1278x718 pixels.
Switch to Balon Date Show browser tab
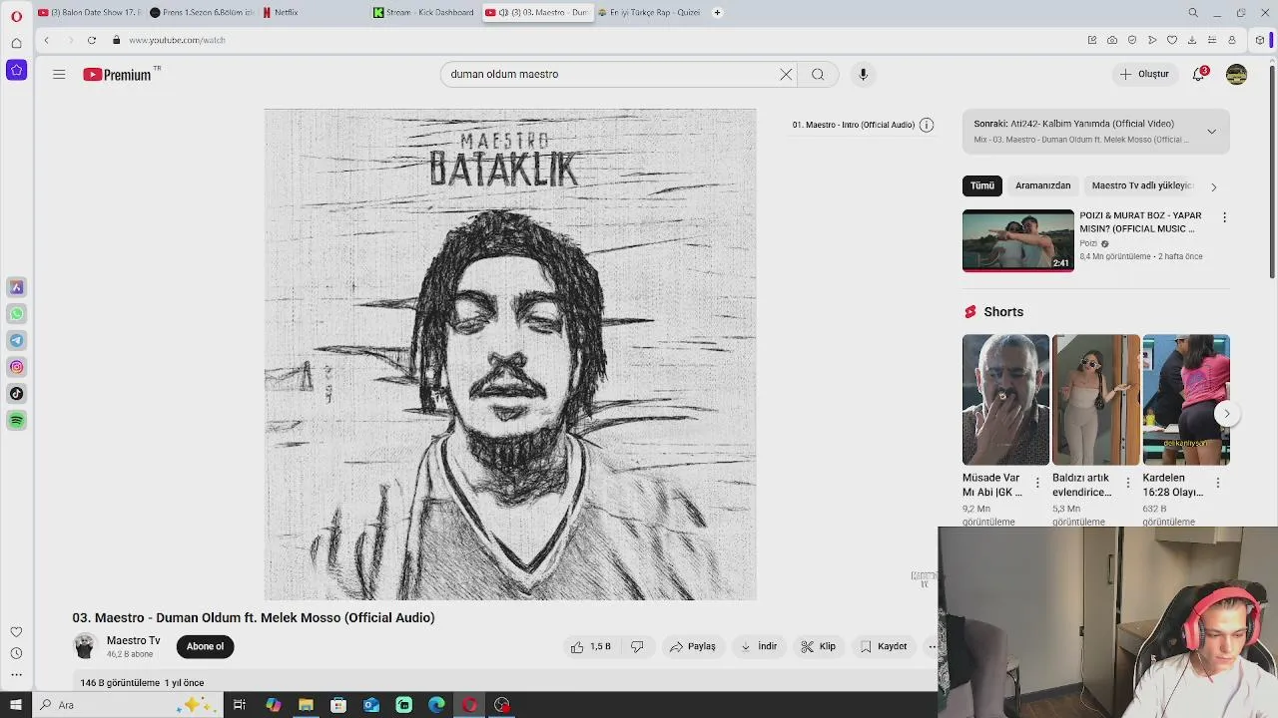click(x=90, y=12)
